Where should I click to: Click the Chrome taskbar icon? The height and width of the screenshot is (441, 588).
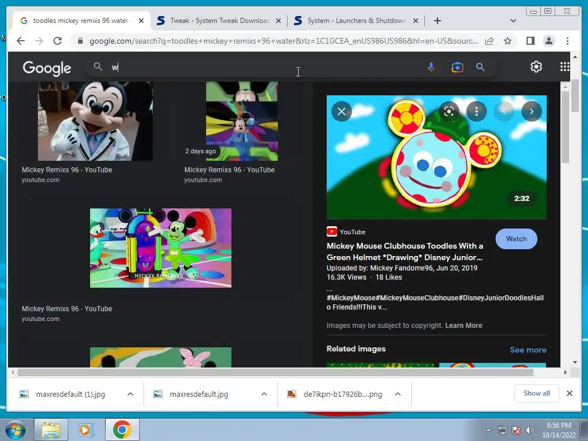pyautogui.click(x=122, y=430)
